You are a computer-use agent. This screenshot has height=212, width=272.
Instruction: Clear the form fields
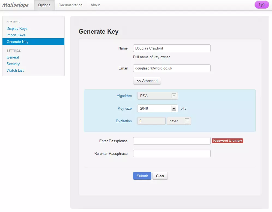point(160,176)
